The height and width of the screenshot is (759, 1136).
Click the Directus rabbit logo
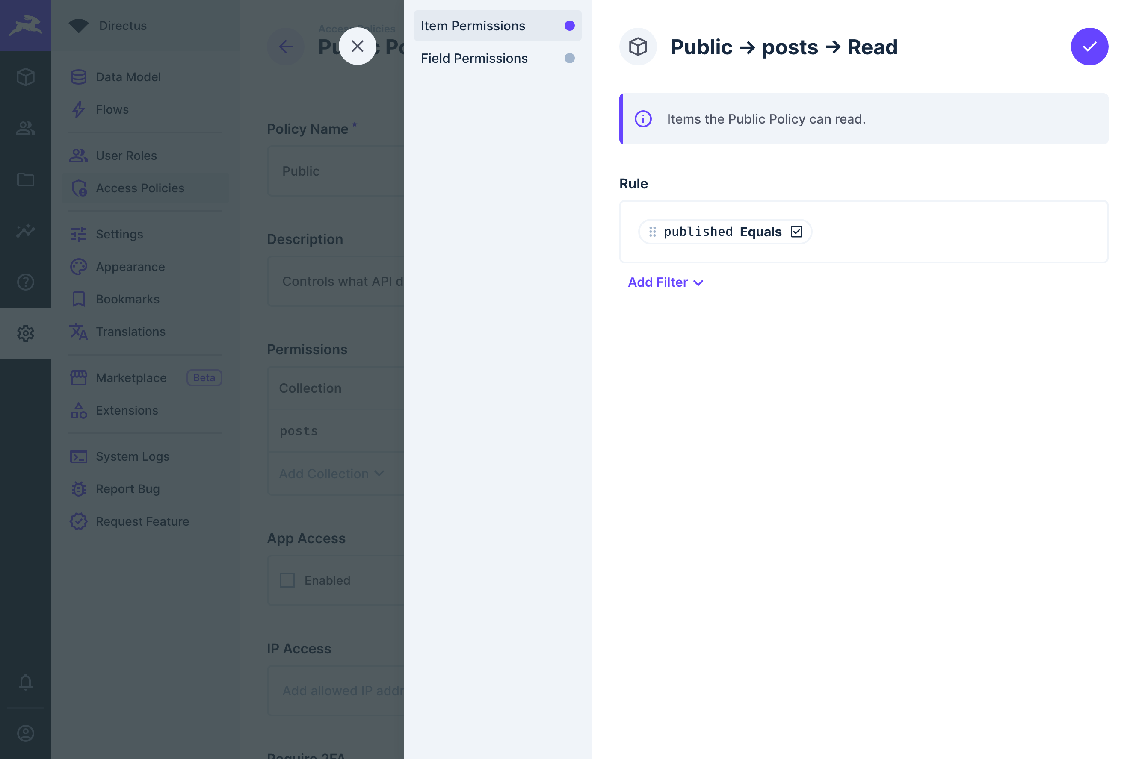point(25,25)
